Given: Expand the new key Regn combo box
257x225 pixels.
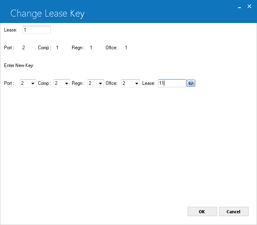Looking at the screenshot, I should pos(95,83).
